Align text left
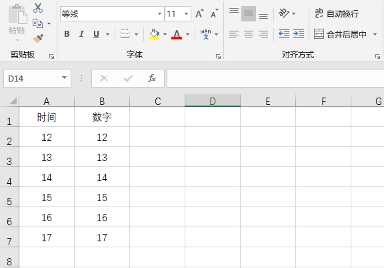This screenshot has width=384, height=268. 234,34
